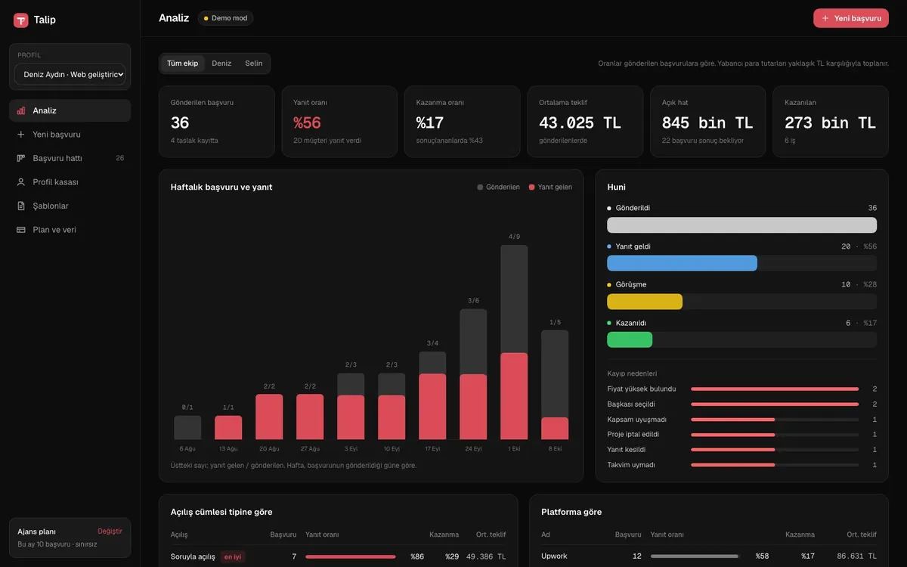Toggle the Yanıt gelen legend series
This screenshot has width=907, height=567.
click(550, 187)
